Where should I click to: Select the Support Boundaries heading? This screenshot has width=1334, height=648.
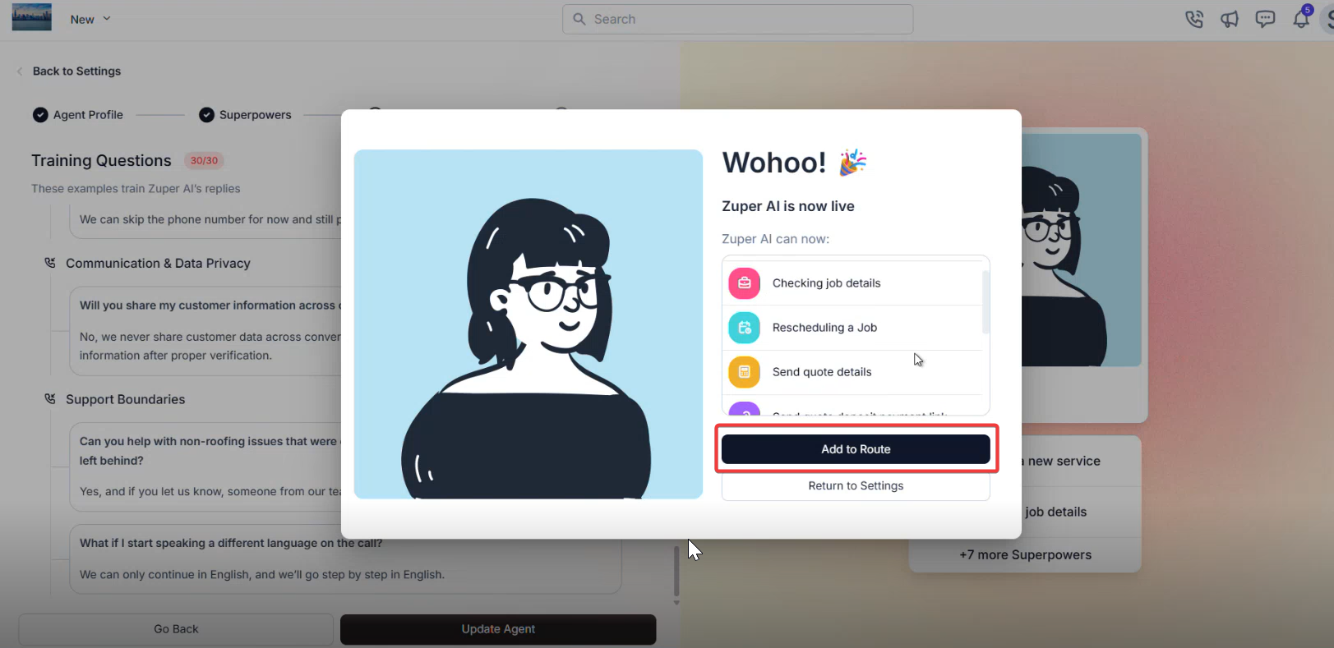[x=126, y=399]
